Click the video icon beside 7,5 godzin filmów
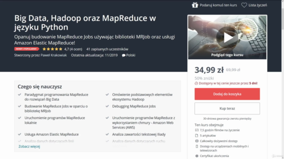This screenshot has width=284, height=159. pos(197,130)
